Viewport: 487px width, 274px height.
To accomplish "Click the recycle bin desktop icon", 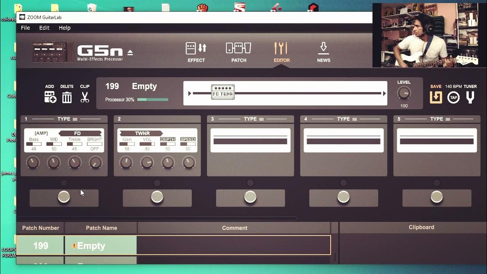I will [x=92, y=8].
